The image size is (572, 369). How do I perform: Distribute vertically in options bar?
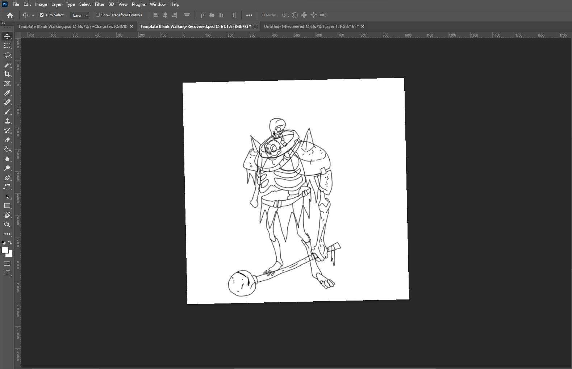coord(187,15)
